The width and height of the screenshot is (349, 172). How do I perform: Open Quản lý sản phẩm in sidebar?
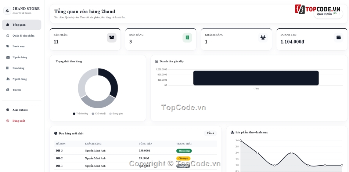21,36
